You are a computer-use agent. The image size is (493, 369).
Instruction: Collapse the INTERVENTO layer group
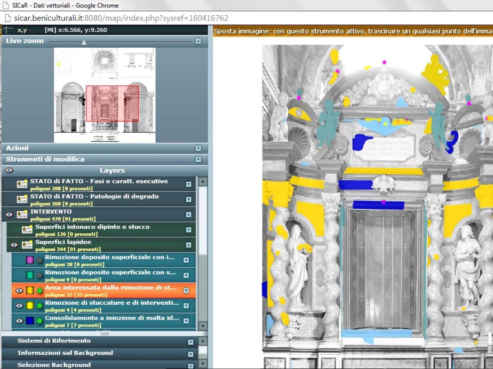(189, 214)
